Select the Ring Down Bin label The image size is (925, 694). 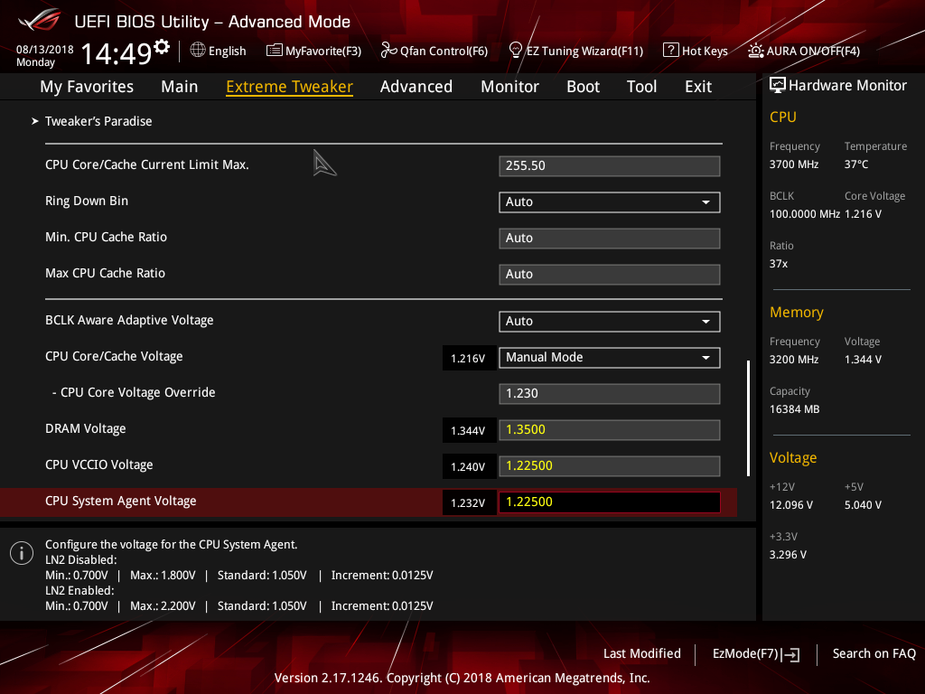[87, 201]
